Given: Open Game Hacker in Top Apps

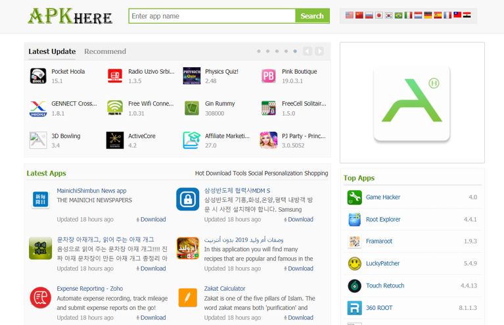Looking at the screenshot, I should (383, 197).
